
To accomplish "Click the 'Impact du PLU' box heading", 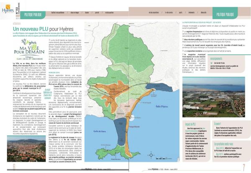I will (190, 124).
